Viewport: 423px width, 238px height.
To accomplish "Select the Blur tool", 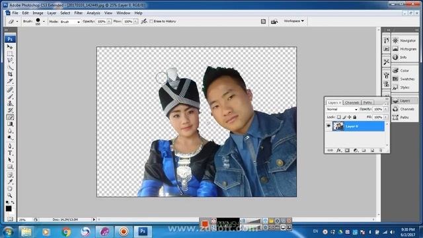I will [10, 131].
